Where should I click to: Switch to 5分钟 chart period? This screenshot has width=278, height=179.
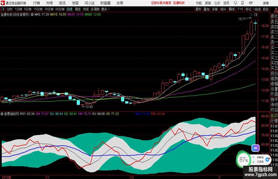point(28,9)
